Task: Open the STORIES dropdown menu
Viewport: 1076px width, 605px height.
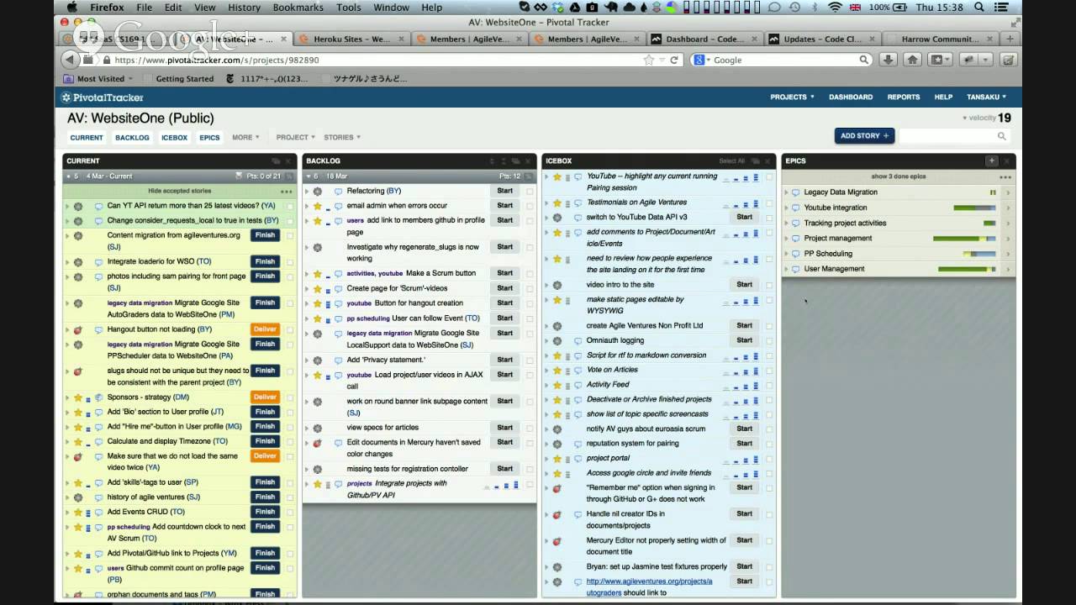Action: click(342, 138)
